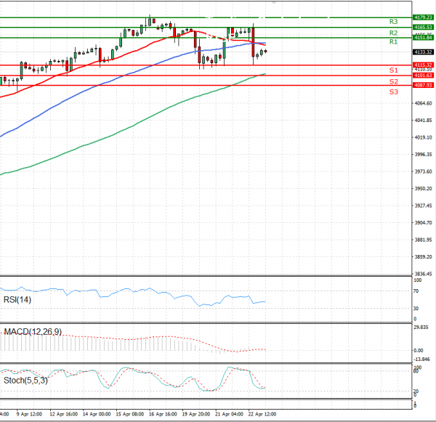
Task: Select the 4087.93 support price tag
Action: [x=423, y=85]
